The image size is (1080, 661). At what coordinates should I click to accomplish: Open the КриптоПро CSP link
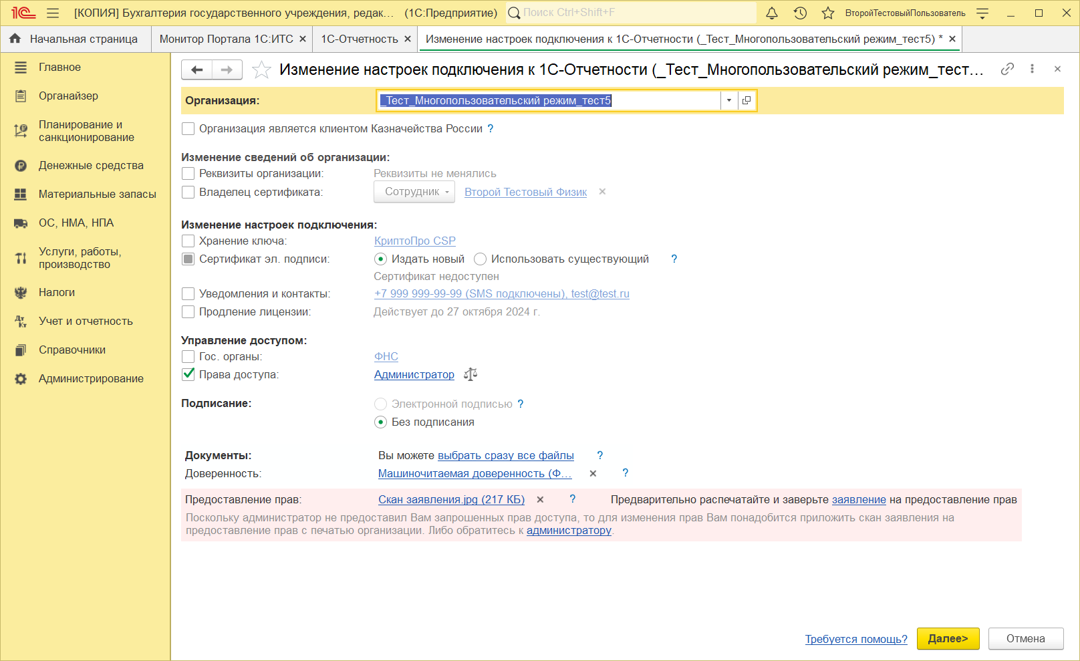(415, 241)
